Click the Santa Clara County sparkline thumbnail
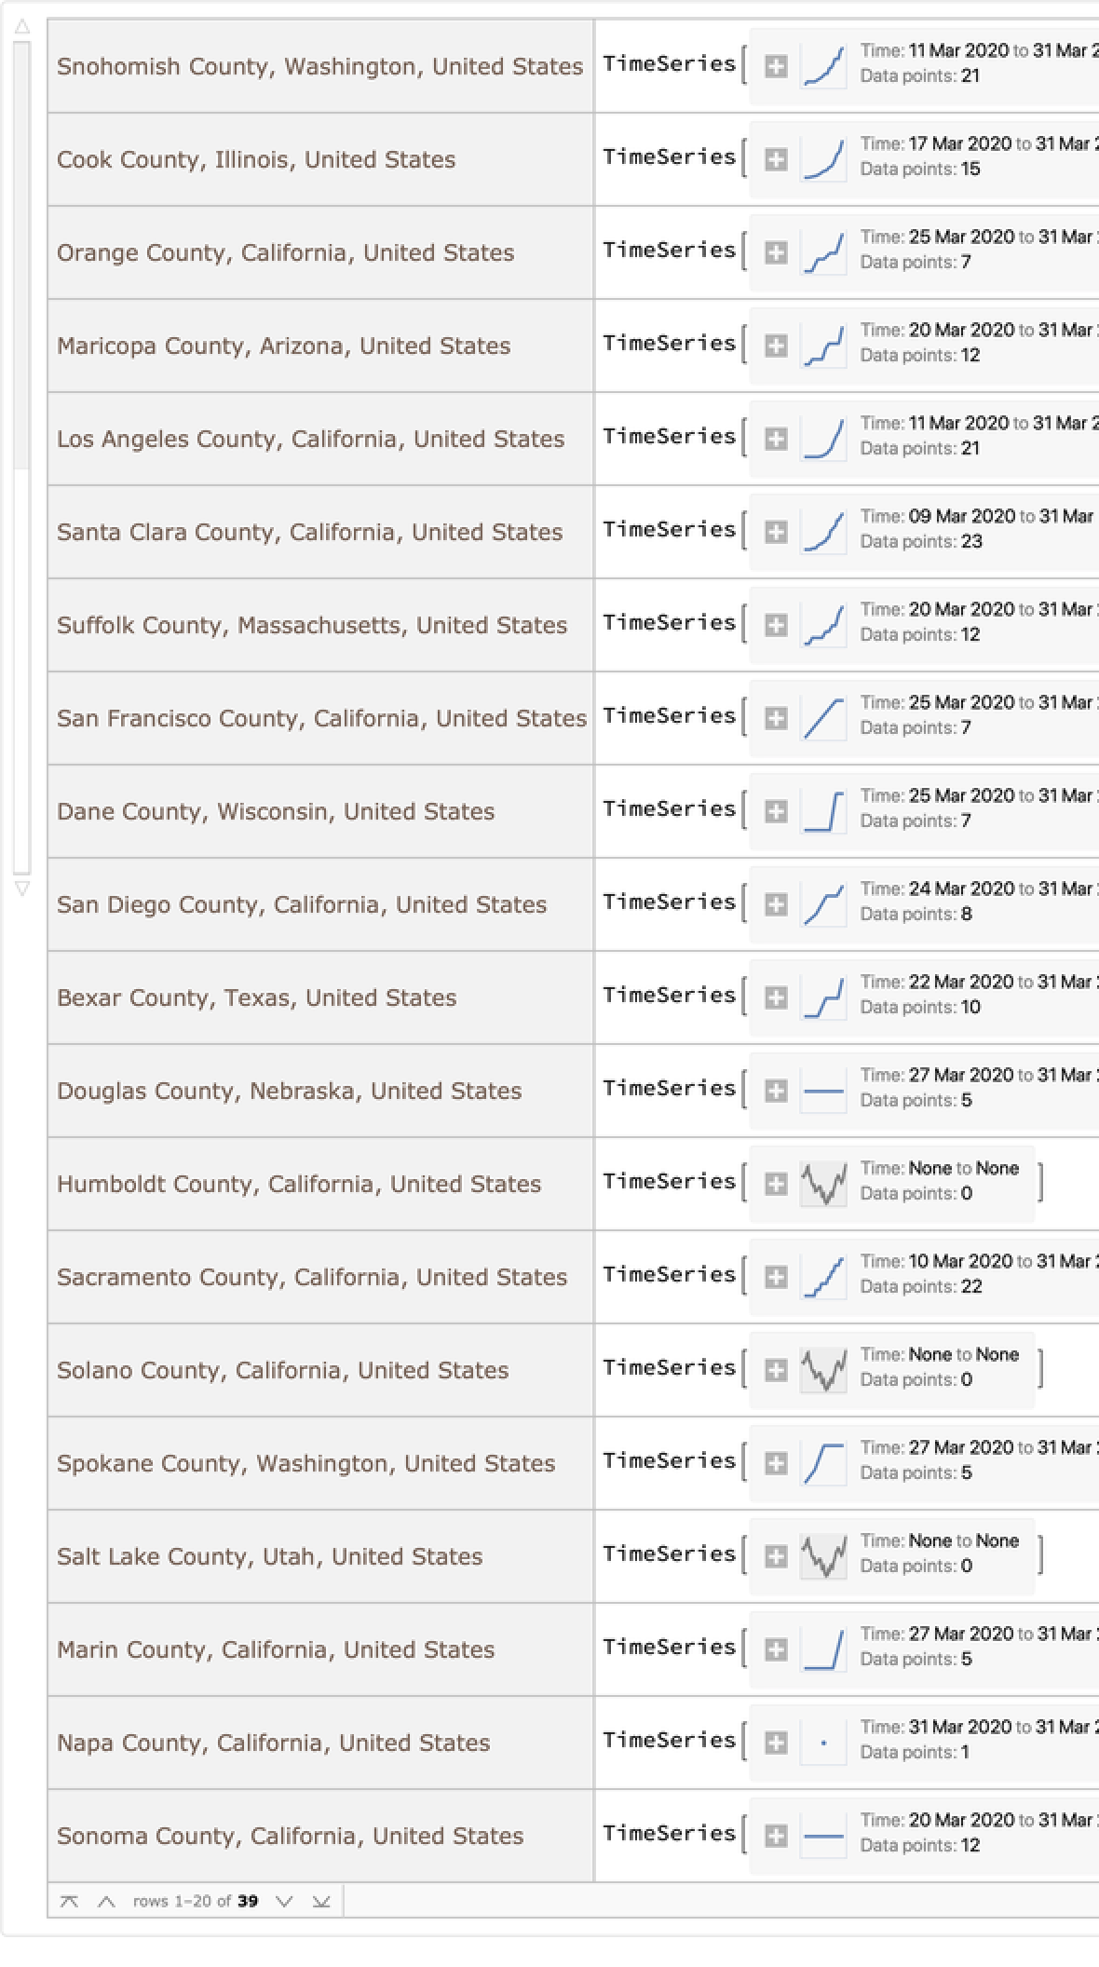This screenshot has width=1099, height=1967. 823,532
